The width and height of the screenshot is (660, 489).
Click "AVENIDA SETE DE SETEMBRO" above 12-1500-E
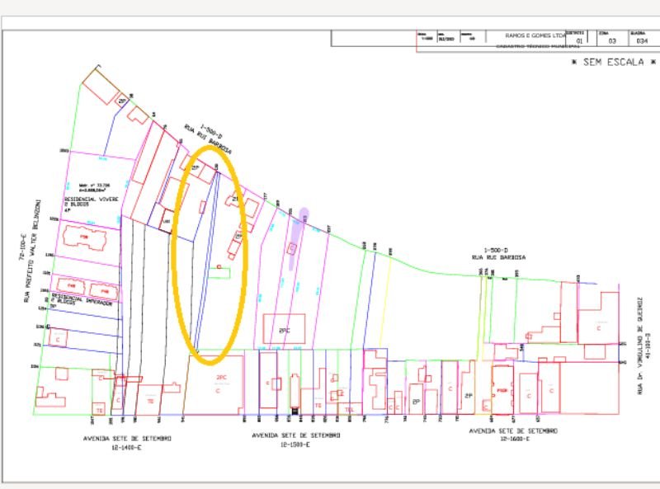tap(296, 435)
